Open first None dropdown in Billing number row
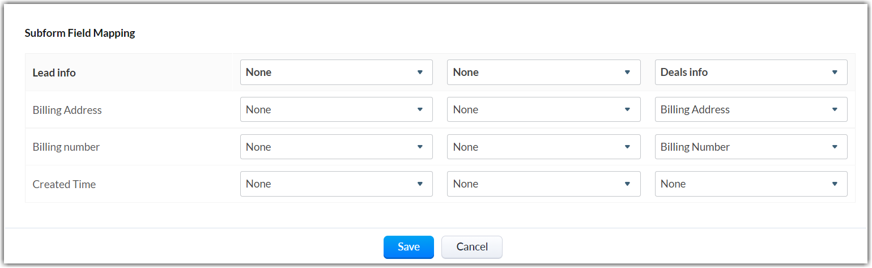 [x=336, y=147]
